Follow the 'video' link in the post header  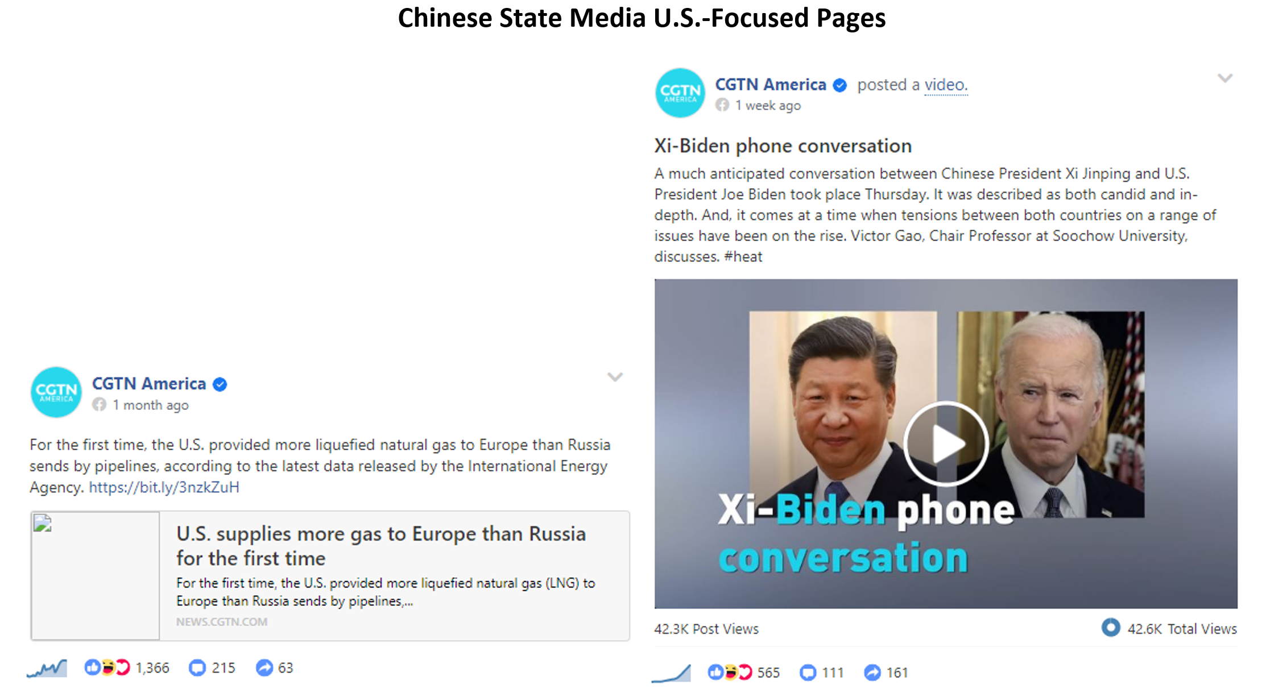[x=945, y=85]
